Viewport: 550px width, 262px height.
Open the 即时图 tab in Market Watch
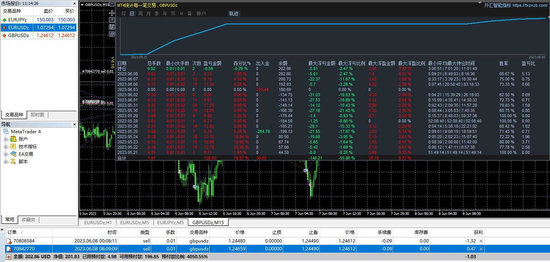(x=37, y=115)
